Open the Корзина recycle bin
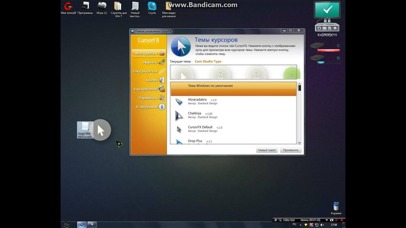The height and width of the screenshot is (228, 406). click(336, 208)
